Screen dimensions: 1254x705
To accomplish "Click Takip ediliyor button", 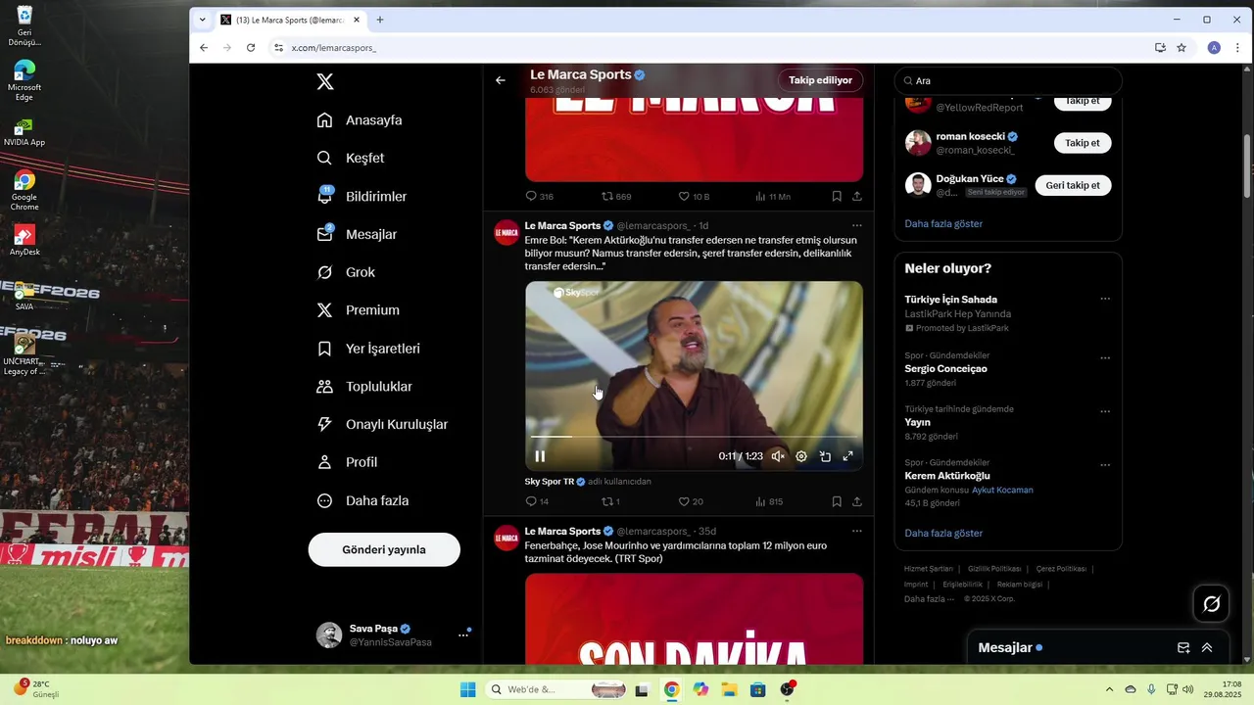I will click(820, 80).
